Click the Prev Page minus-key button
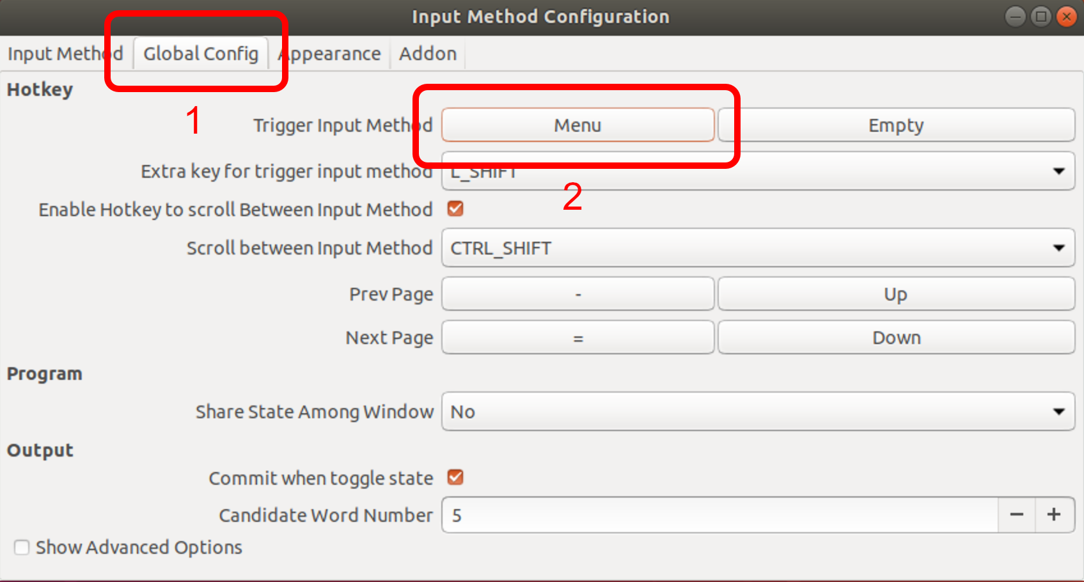Image resolution: width=1084 pixels, height=582 pixels. coord(577,294)
